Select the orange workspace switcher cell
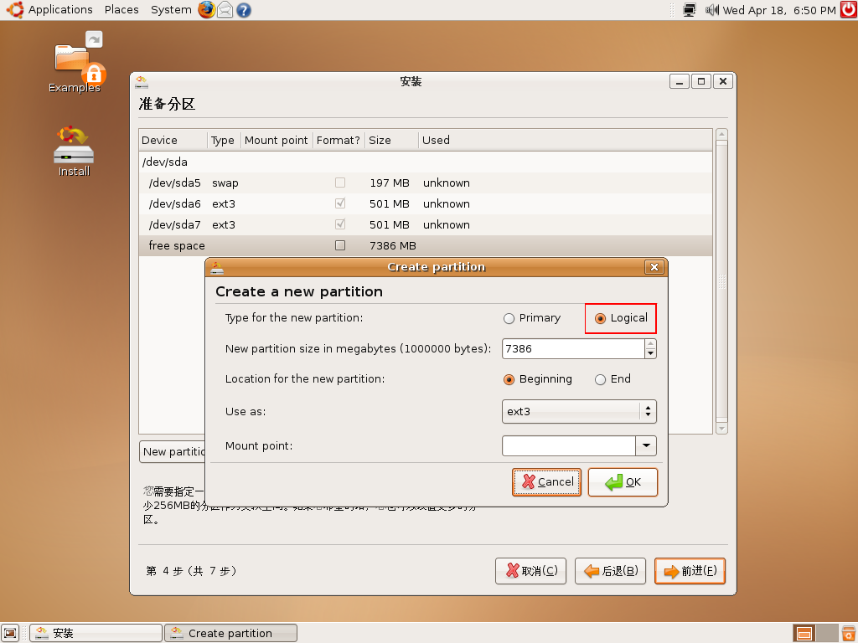This screenshot has width=858, height=643. click(804, 633)
